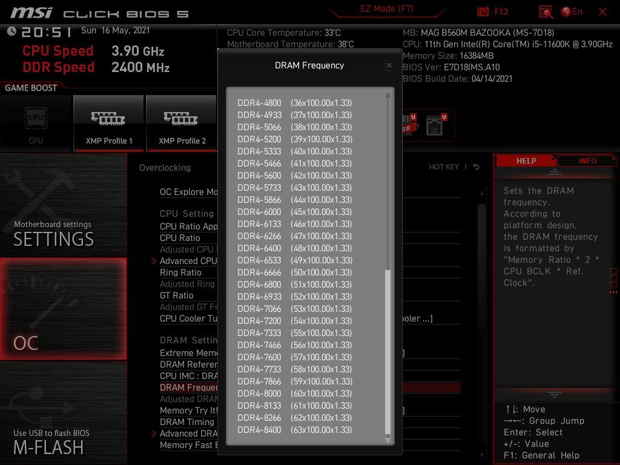The width and height of the screenshot is (620, 465).
Task: Close the DRAM Frequency dialog
Action: click(389, 65)
